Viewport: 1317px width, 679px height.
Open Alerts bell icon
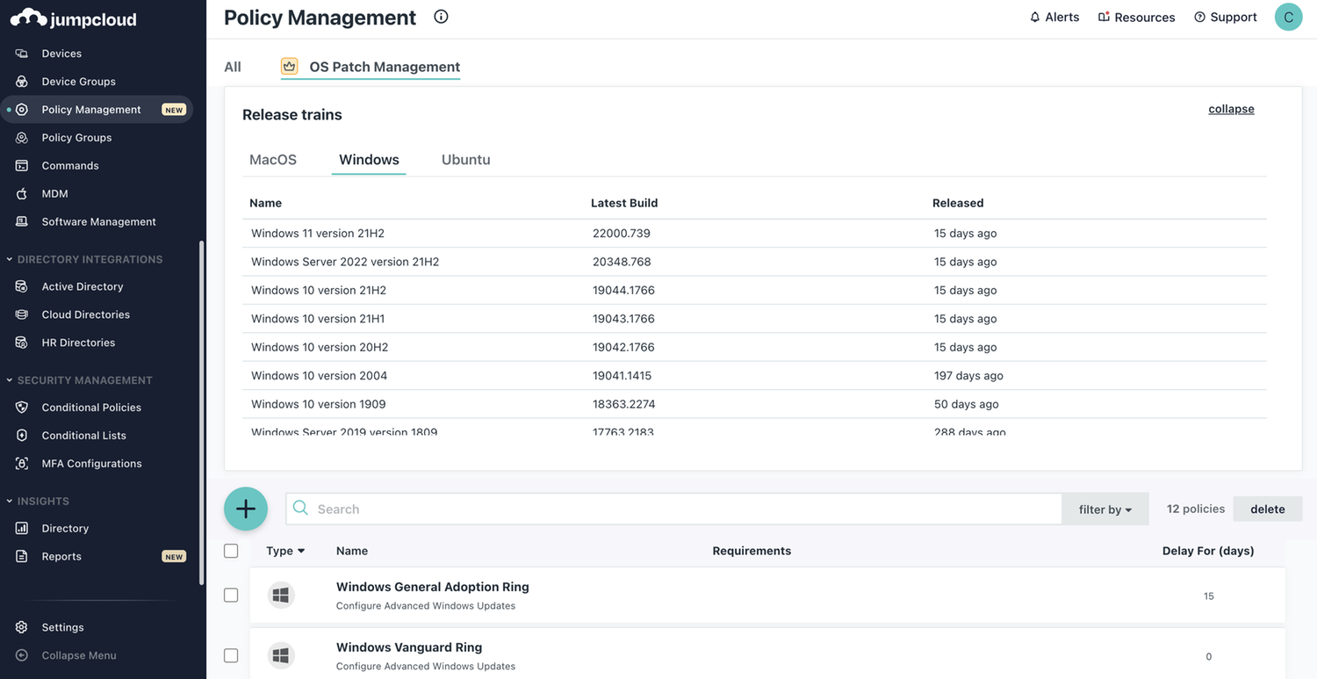(x=1035, y=18)
